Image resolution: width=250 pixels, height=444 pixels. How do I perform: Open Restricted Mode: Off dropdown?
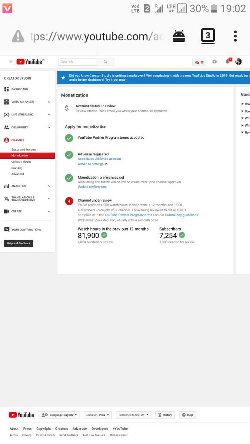134,415
